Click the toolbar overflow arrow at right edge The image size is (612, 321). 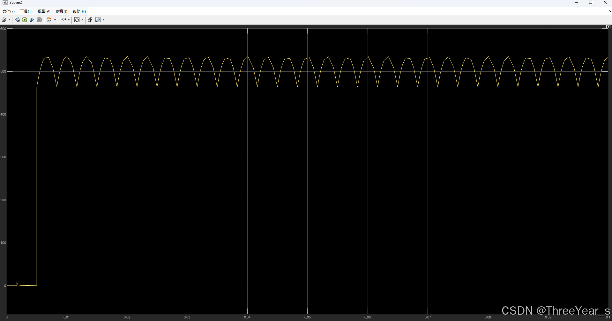610,11
